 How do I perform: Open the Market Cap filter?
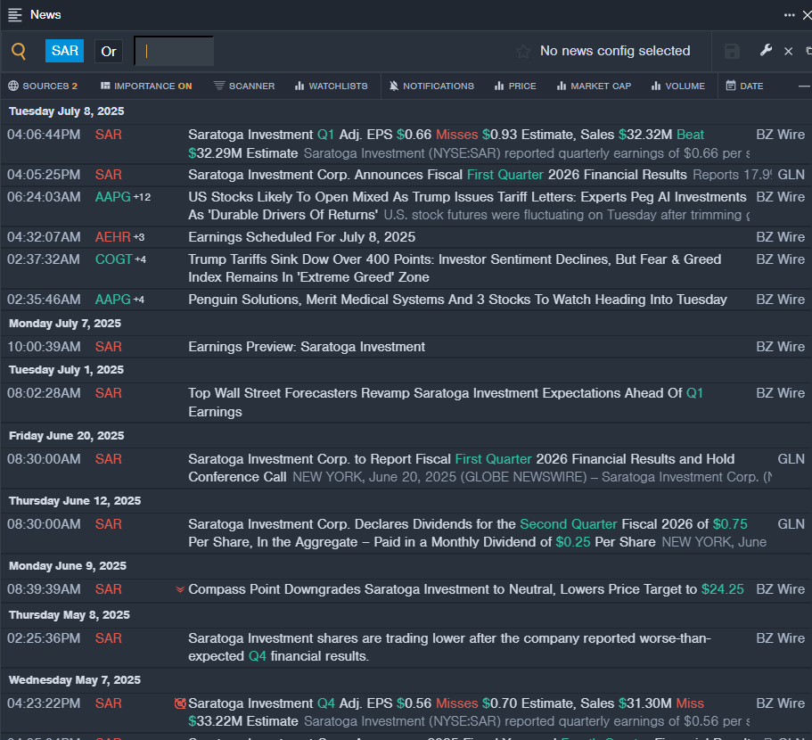click(x=594, y=86)
